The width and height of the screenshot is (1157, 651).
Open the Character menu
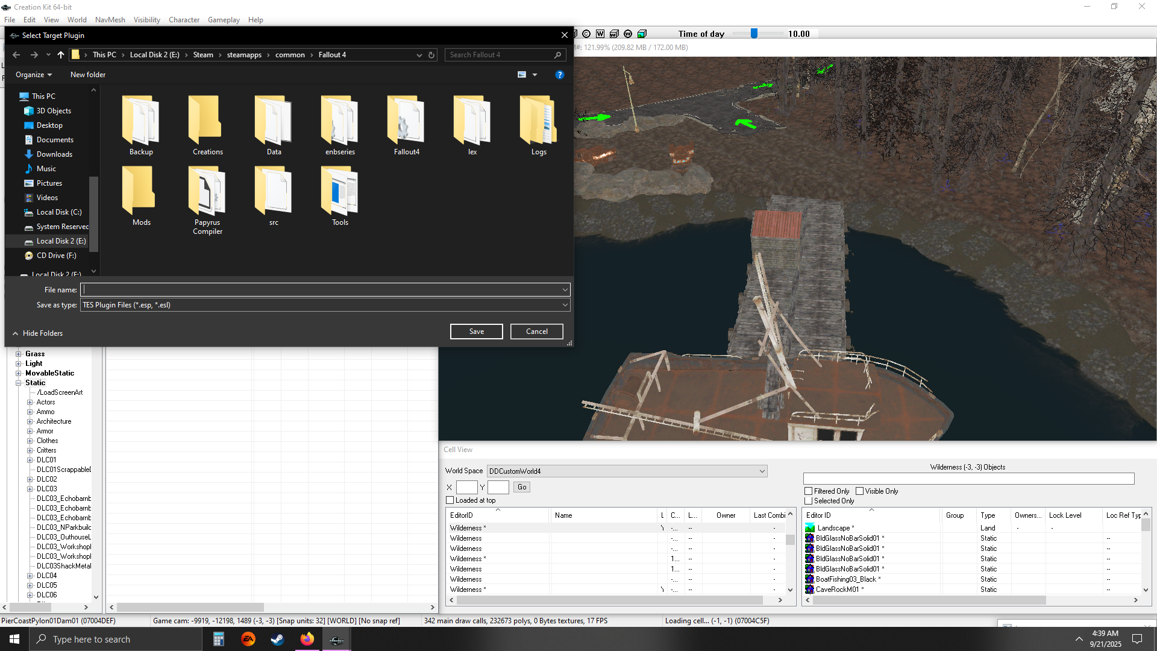coord(184,20)
